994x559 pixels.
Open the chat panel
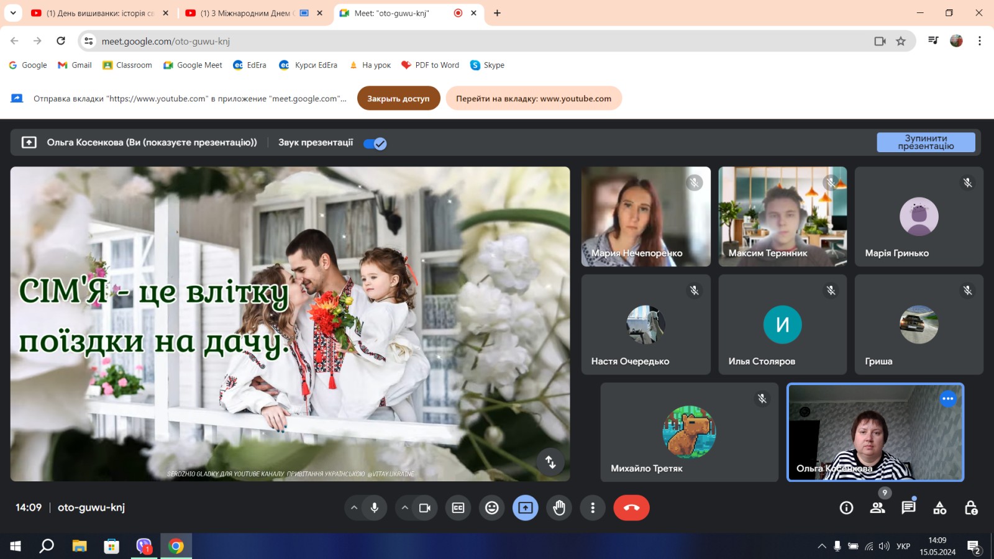click(x=908, y=508)
